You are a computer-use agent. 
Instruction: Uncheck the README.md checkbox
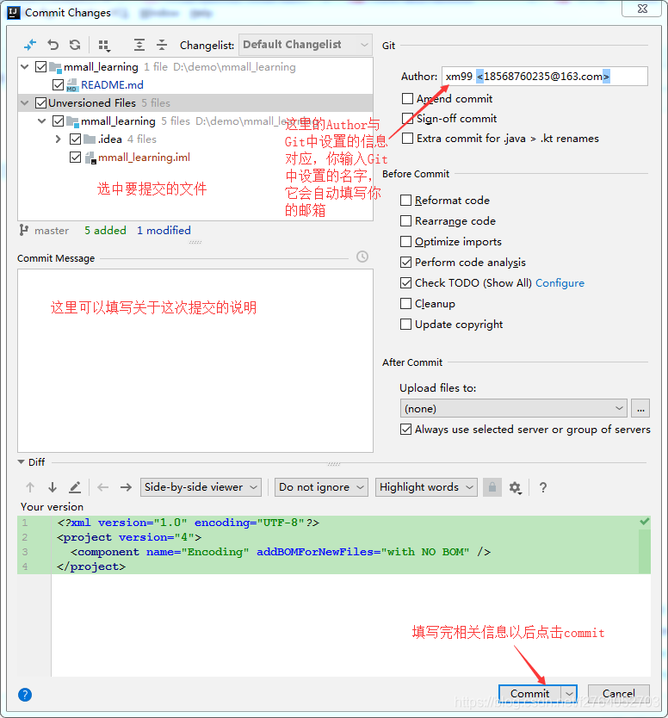coord(59,84)
